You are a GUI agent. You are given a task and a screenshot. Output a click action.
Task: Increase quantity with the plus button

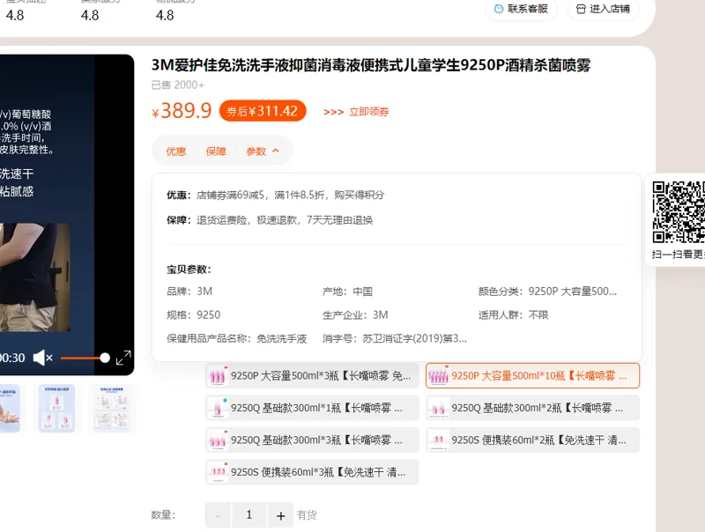280,515
